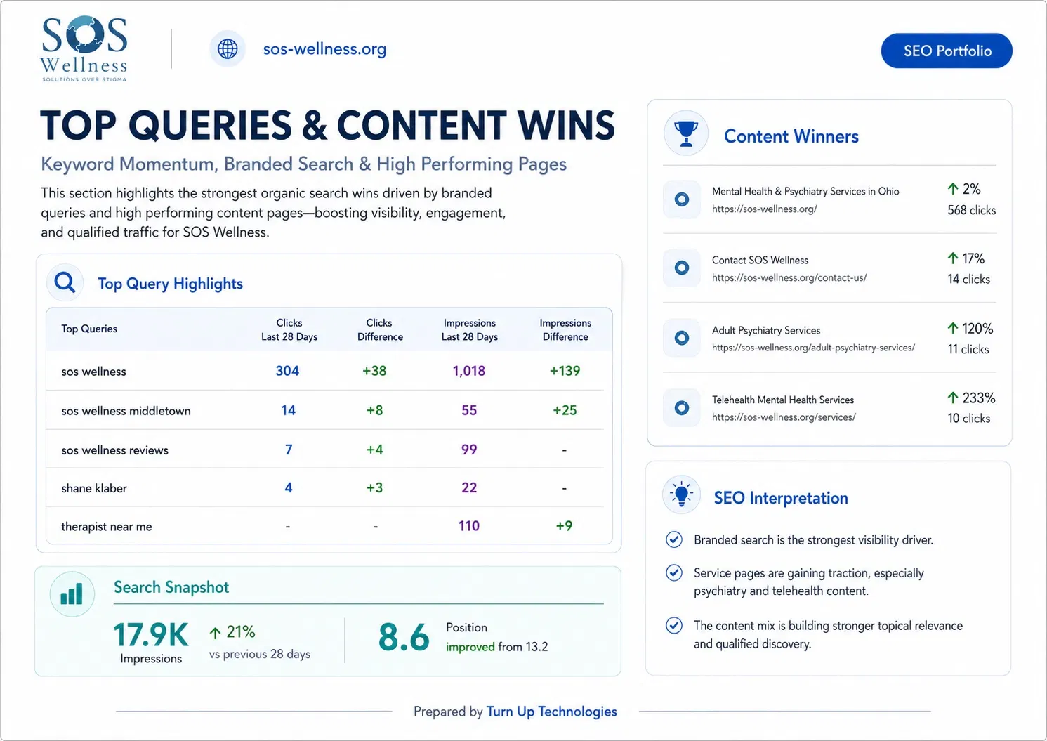Click the up arrow beside 120%
Screen dimensions: 1047x741
953,328
